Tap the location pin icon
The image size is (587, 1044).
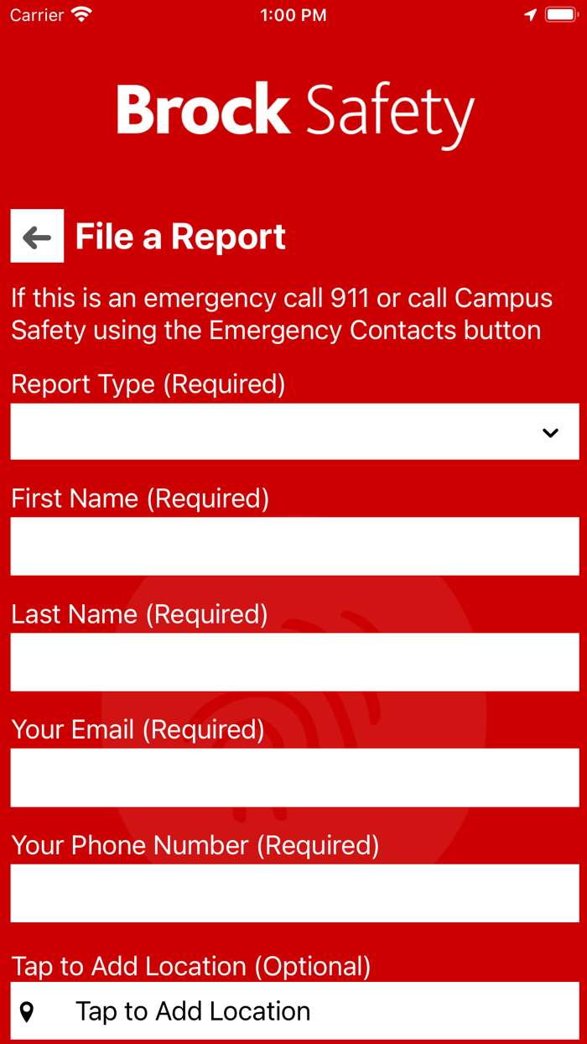pos(30,1010)
